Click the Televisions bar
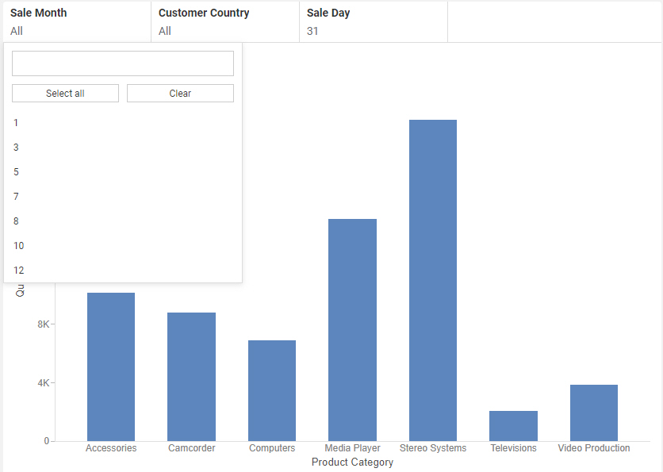663x472 pixels. (x=513, y=424)
